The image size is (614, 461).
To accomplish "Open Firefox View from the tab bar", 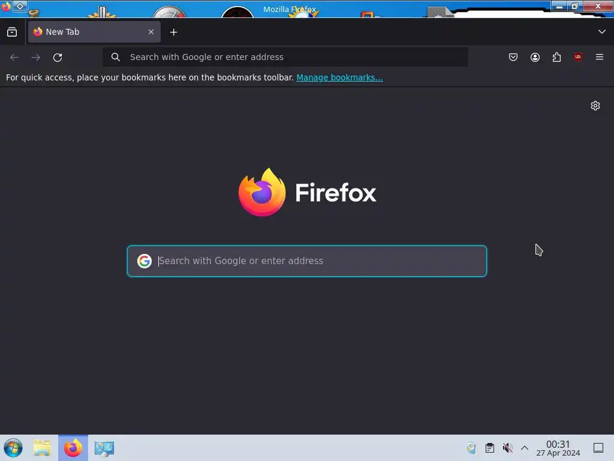I will pyautogui.click(x=12, y=32).
